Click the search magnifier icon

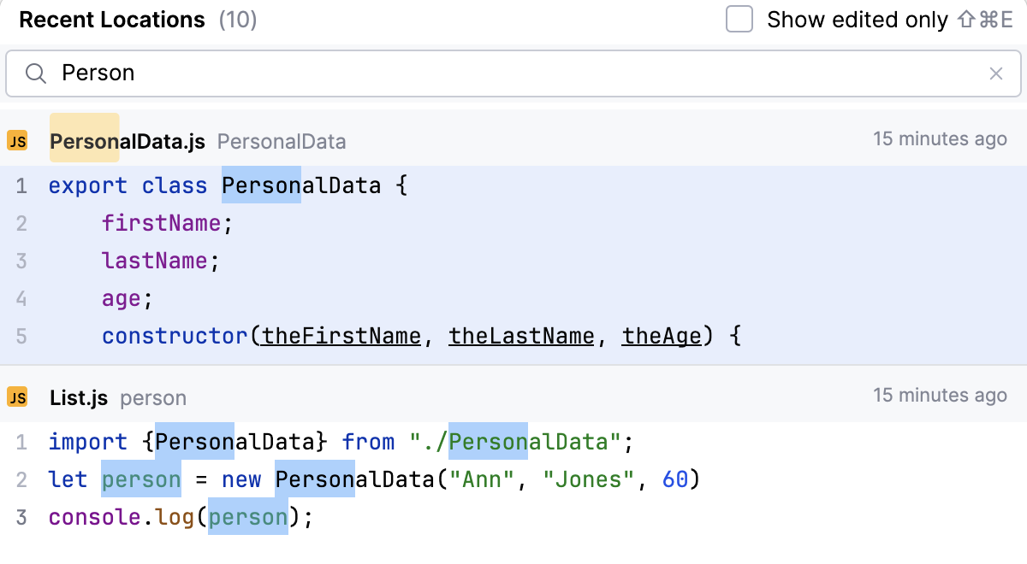35,73
